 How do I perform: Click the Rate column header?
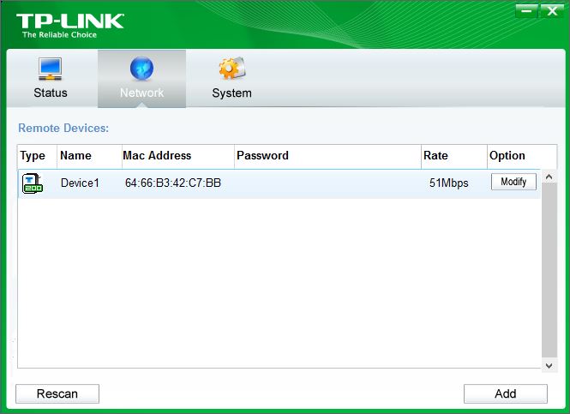435,156
